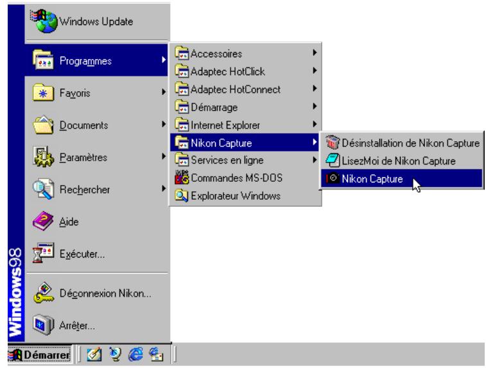Image resolution: width=486 pixels, height=368 pixels.
Task: Select Services en ligne label
Action: (x=227, y=161)
